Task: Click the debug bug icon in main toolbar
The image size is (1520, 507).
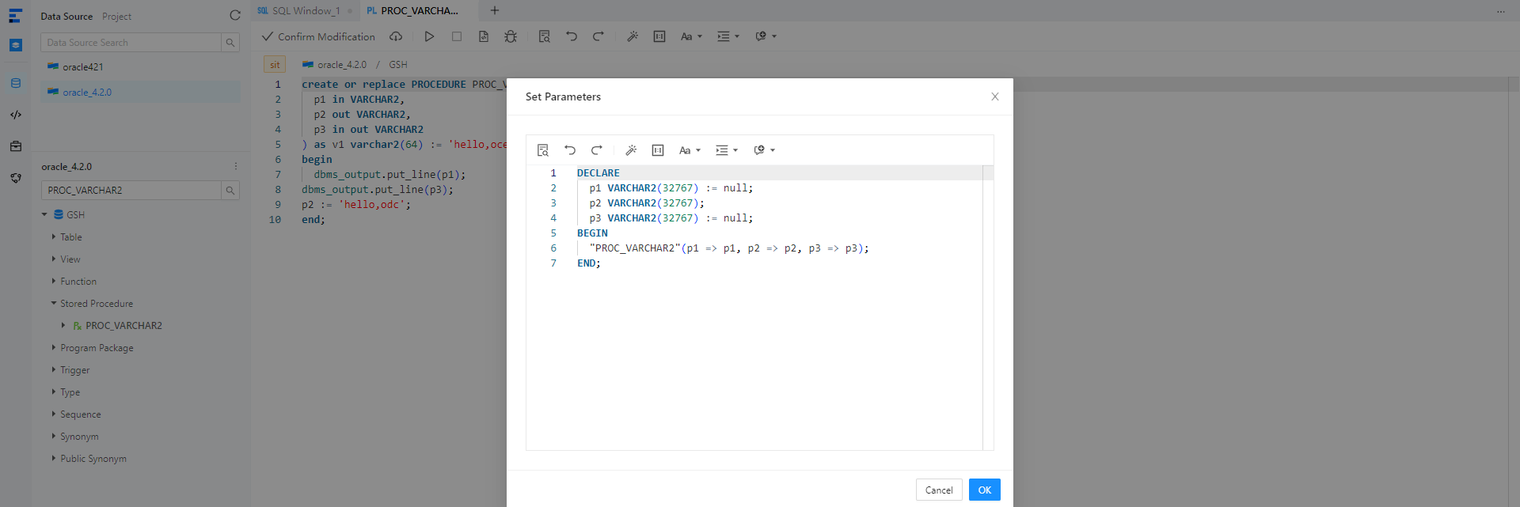Action: click(511, 36)
